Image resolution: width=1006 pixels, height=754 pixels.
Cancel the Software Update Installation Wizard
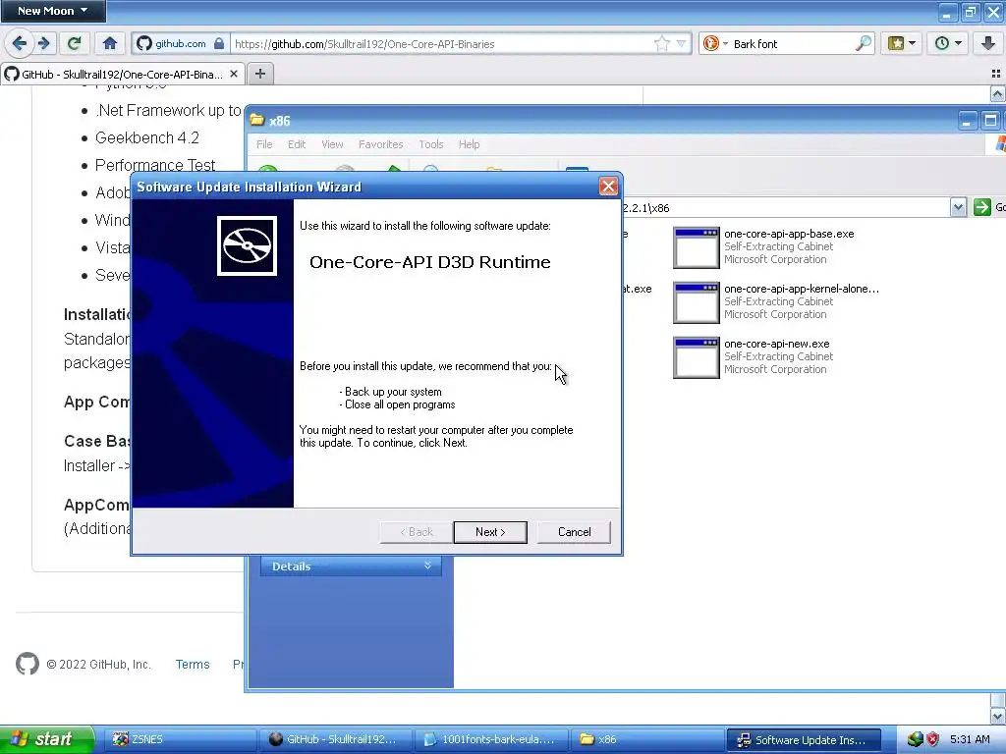574,532
